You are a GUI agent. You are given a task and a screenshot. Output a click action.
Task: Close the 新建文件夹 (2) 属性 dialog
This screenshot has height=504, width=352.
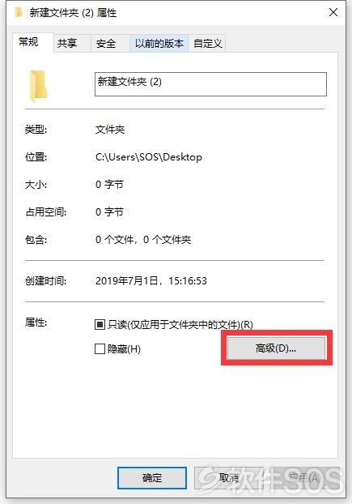pyautogui.click(x=333, y=12)
